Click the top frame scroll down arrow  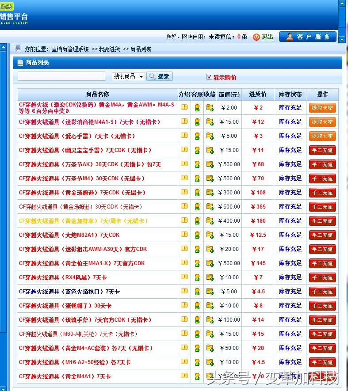(x=342, y=39)
